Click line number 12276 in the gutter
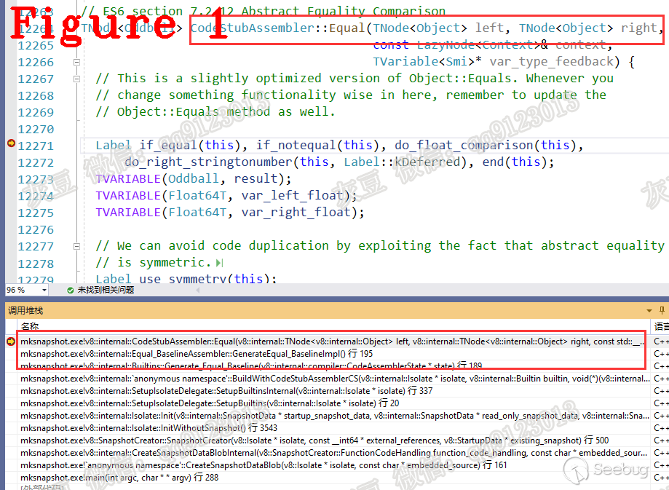 36,229
